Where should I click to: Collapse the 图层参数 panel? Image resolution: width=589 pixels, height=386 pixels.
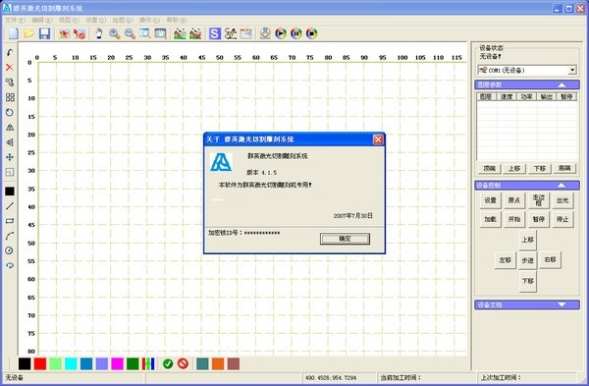[x=562, y=84]
